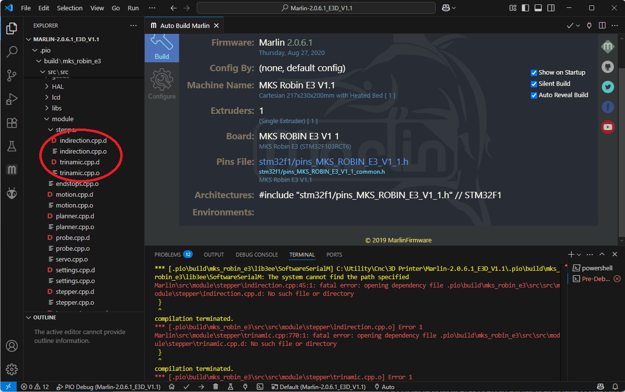625x392 pixels.
Task: Open the Marlin GitHub icon link
Action: [608, 67]
